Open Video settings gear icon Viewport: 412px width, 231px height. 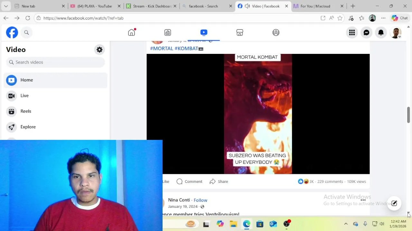(99, 50)
